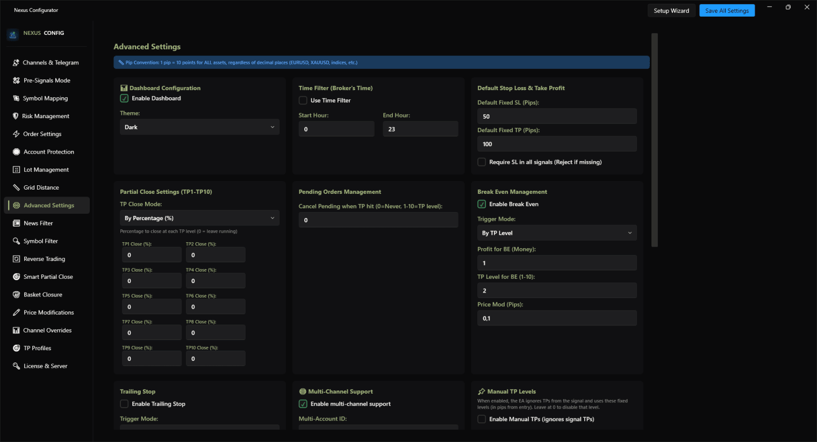Click the TP7 Close percentage field
The width and height of the screenshot is (817, 442).
(152, 332)
